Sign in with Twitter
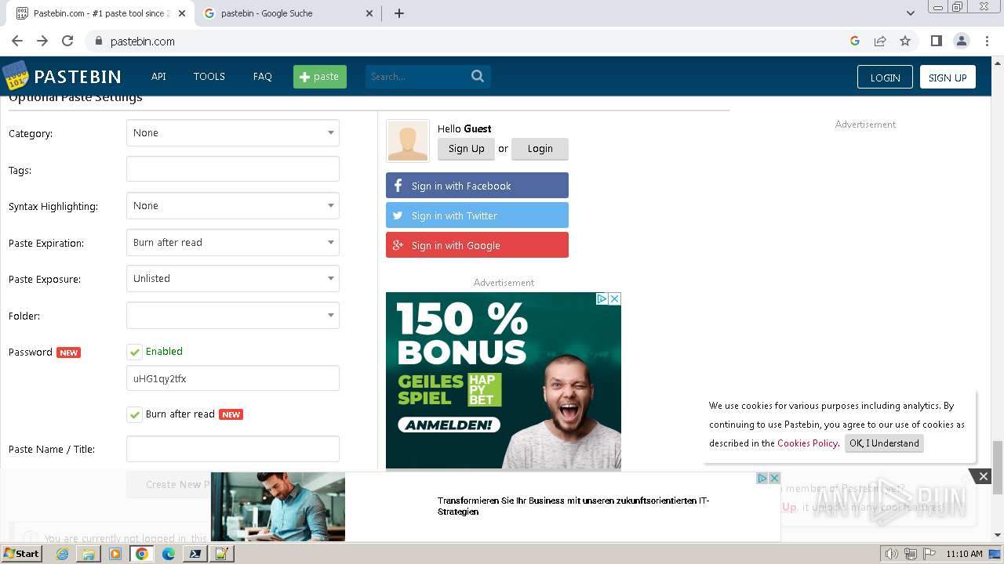The width and height of the screenshot is (1004, 564). pyautogui.click(x=477, y=215)
